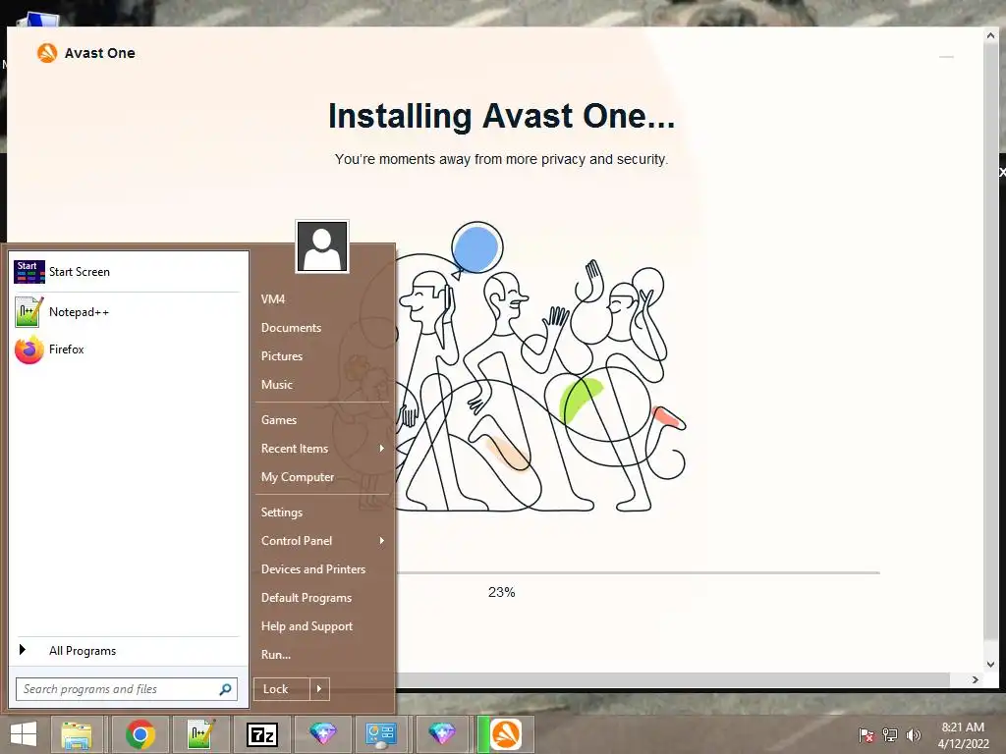Open the Control Panel taskbar icon
Screen dimensions: 1006x754
tap(381, 734)
